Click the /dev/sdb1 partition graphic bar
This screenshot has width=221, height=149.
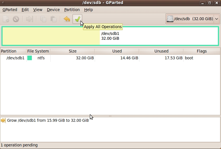coord(110,36)
